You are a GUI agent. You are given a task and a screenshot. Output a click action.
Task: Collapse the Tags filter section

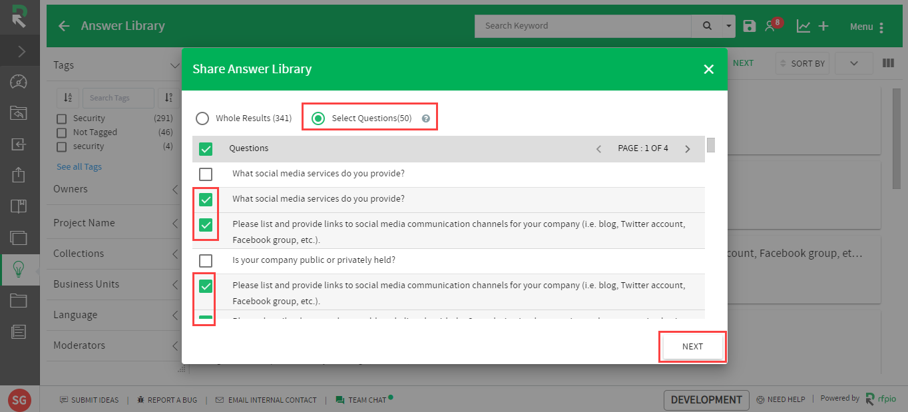pos(174,65)
